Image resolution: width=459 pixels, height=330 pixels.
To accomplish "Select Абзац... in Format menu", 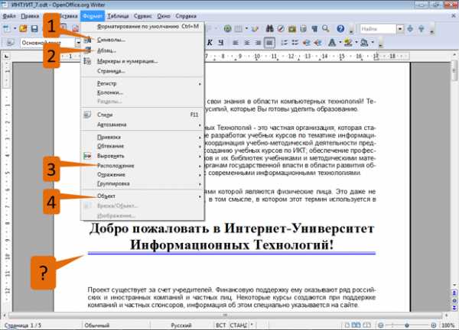I will click(x=142, y=50).
